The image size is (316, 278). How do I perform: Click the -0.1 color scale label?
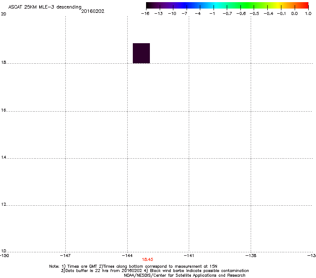281,14
